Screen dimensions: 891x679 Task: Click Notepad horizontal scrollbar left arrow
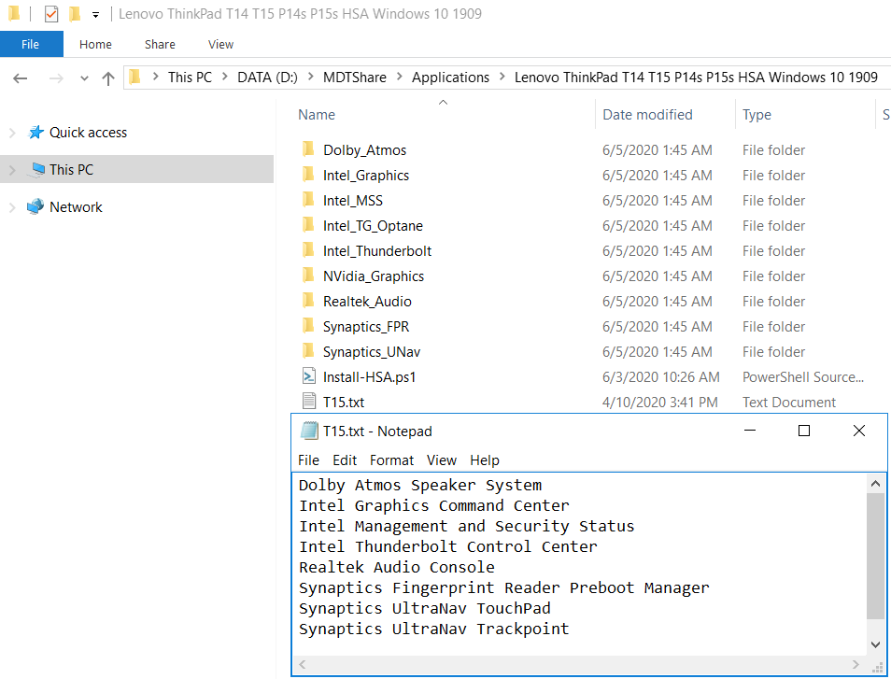point(303,664)
